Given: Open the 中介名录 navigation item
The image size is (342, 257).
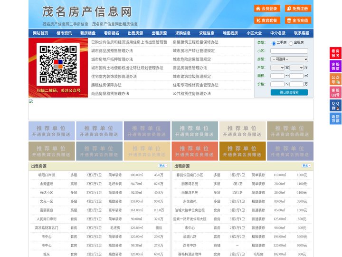Looking at the screenshot, I should [278, 33].
